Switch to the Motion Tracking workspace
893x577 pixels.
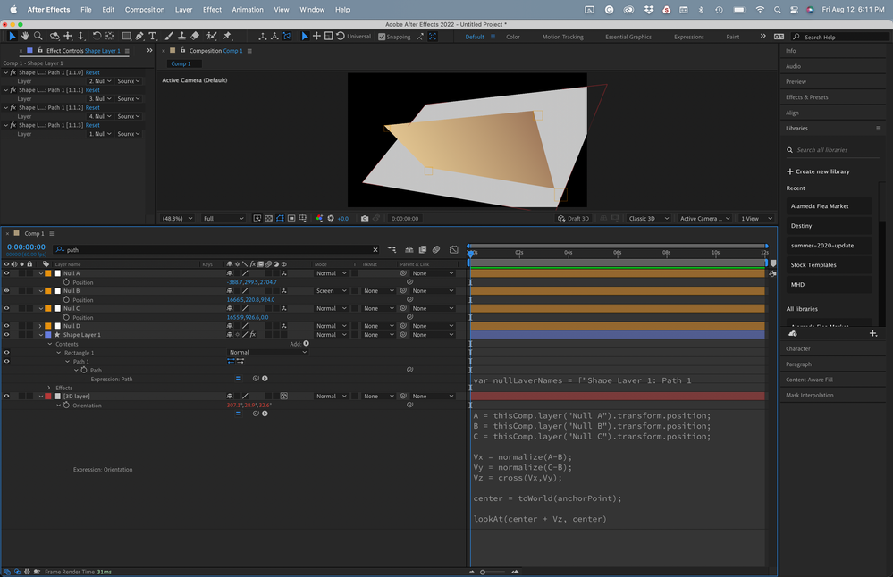click(x=562, y=37)
